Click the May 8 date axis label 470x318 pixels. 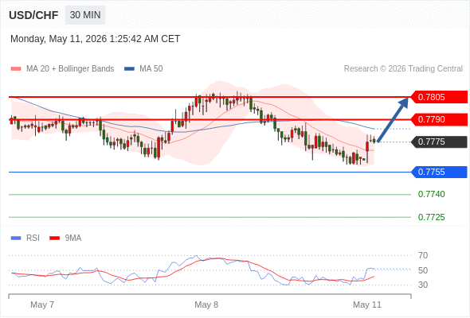coord(206,304)
